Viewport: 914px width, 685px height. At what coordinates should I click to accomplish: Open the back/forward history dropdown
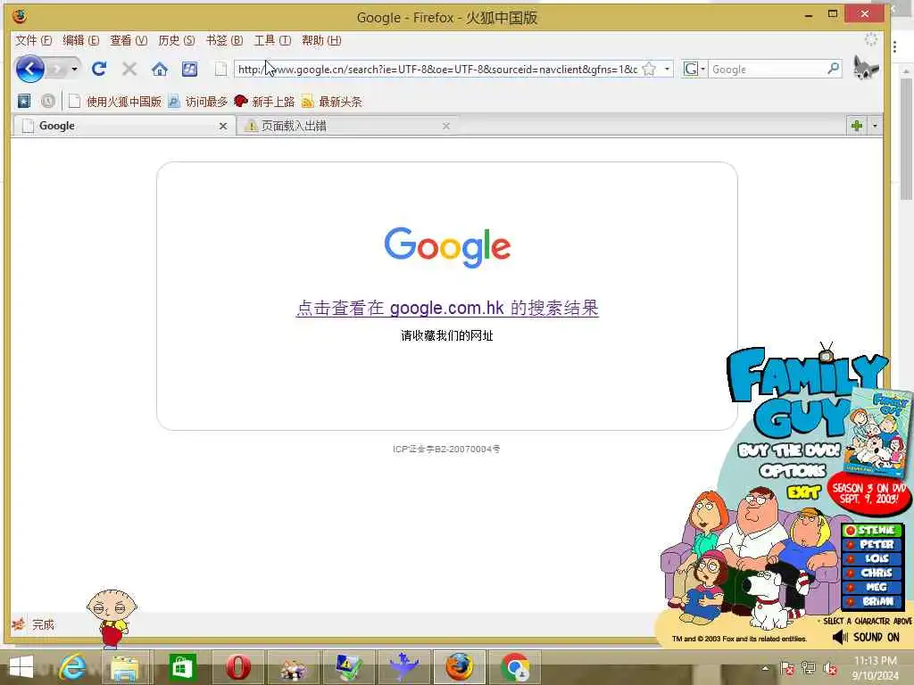coord(74,70)
